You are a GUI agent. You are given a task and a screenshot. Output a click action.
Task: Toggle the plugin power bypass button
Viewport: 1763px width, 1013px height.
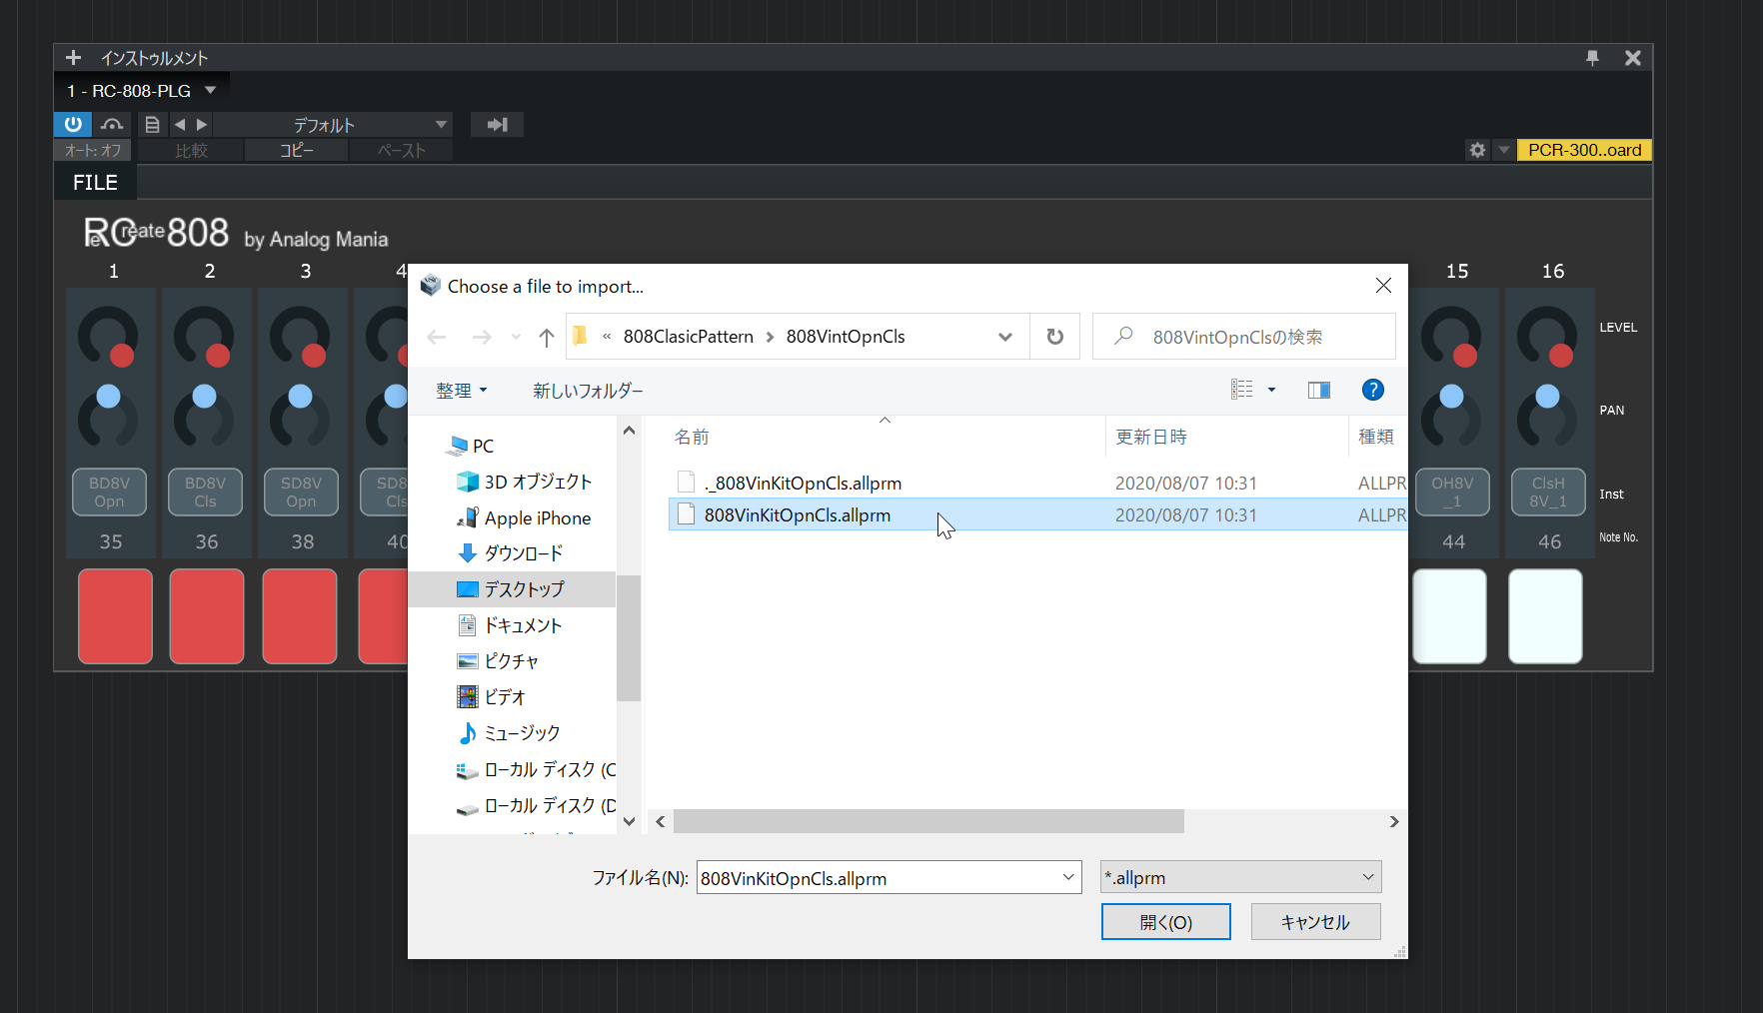pos(73,124)
